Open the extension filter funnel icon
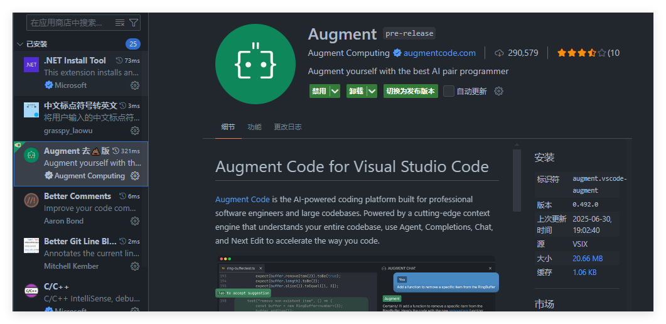This screenshot has height=324, width=666. [x=133, y=23]
